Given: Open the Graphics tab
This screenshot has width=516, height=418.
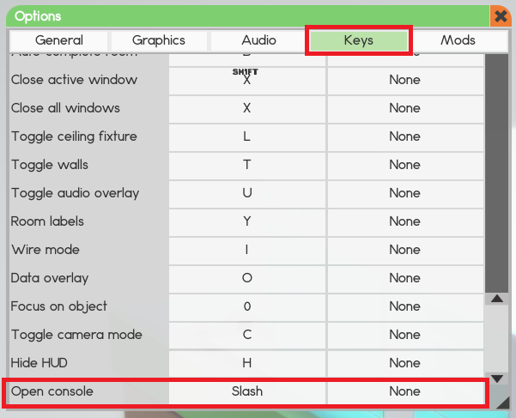Looking at the screenshot, I should tap(159, 40).
